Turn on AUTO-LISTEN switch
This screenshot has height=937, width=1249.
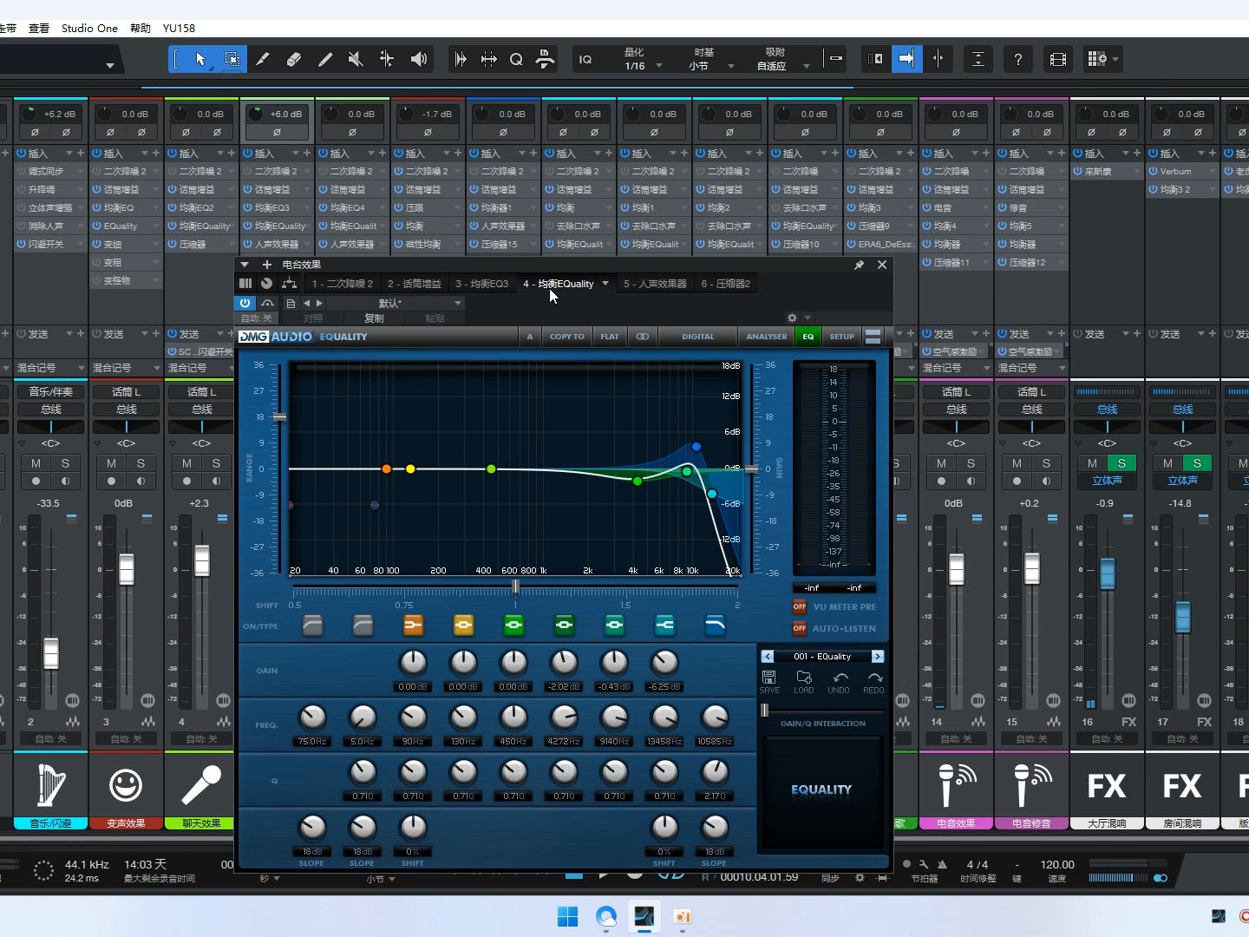800,628
